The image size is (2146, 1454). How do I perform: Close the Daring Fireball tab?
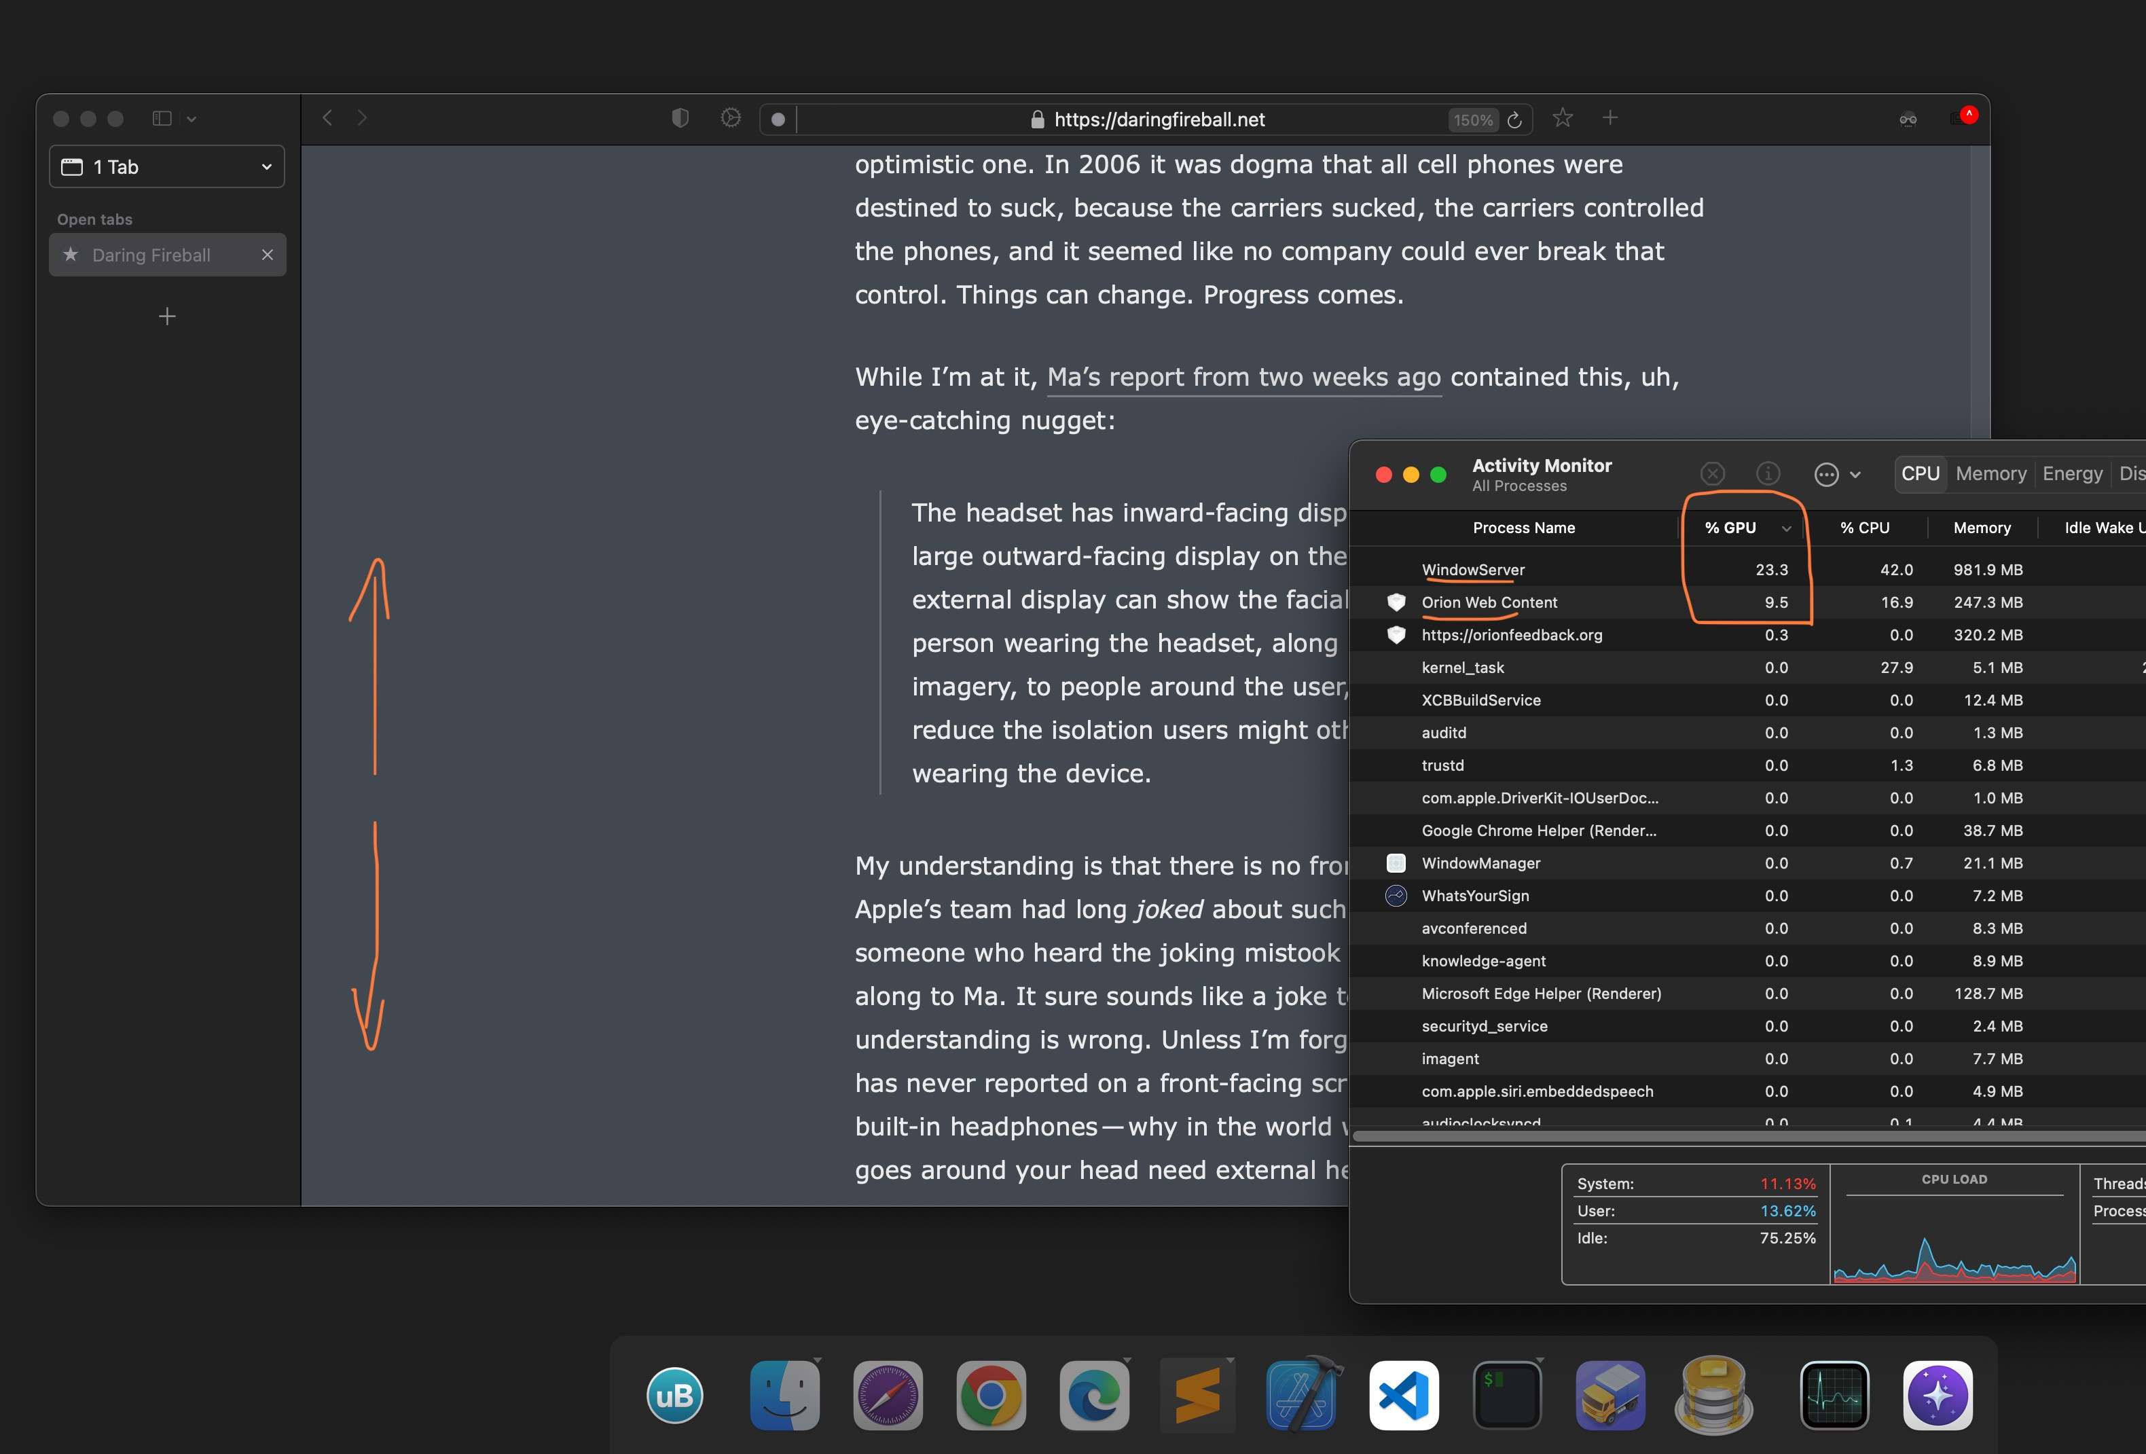pyautogui.click(x=268, y=255)
